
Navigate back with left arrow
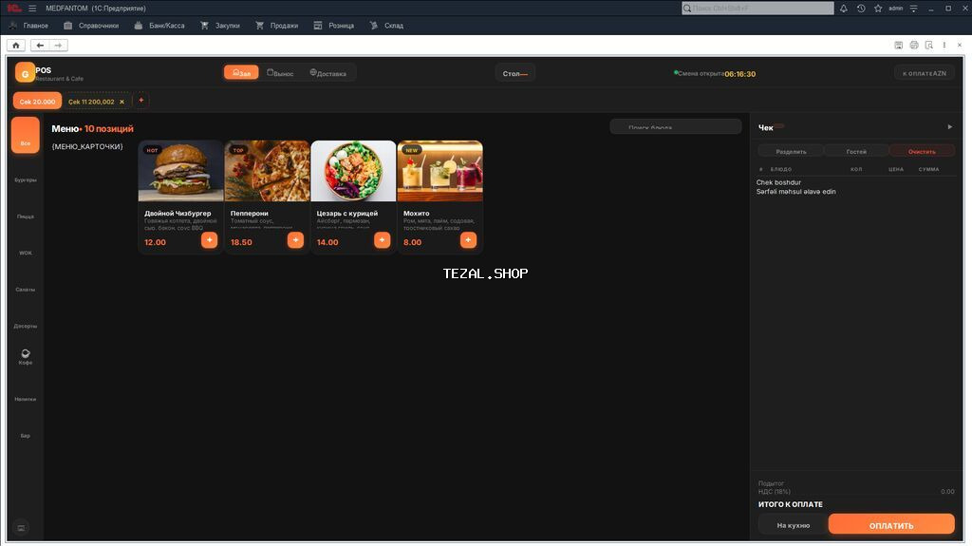click(40, 46)
